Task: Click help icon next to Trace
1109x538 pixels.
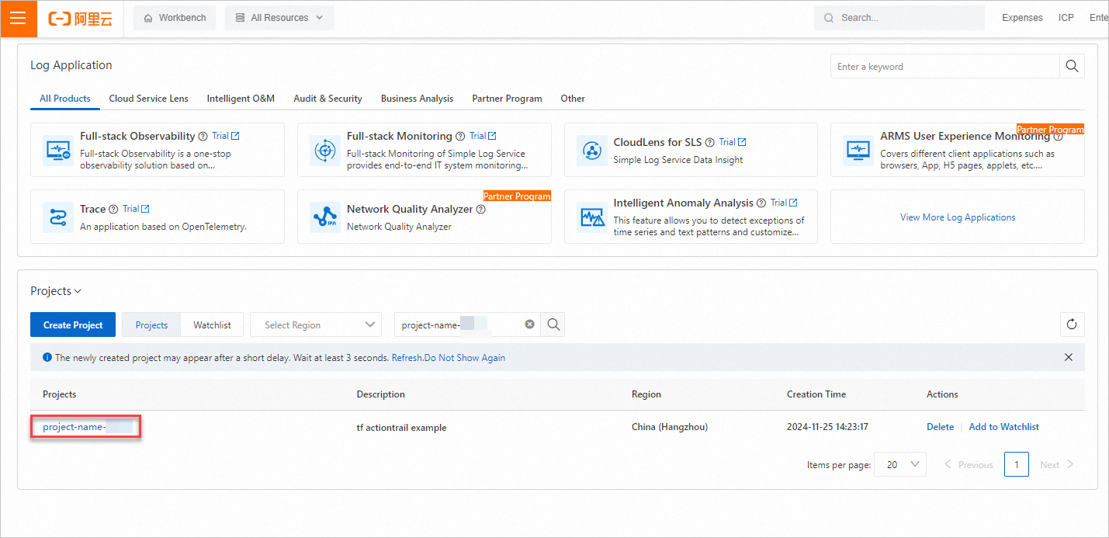Action: pos(113,209)
